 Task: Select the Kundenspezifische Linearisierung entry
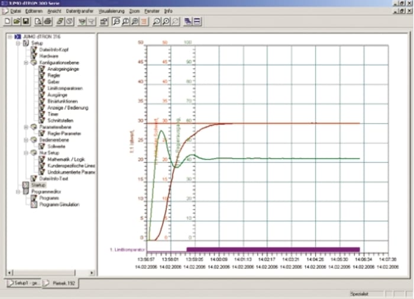click(71, 165)
